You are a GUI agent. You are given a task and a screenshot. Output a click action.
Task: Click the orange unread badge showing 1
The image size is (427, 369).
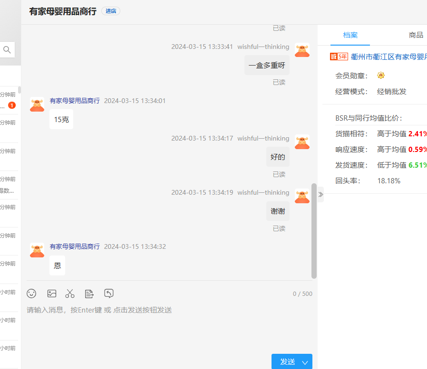12,105
